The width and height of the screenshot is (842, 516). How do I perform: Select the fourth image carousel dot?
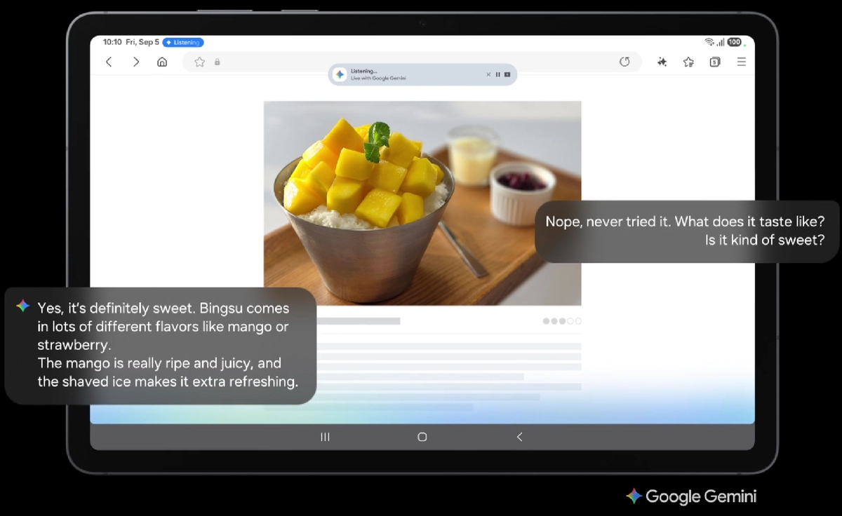pos(570,321)
